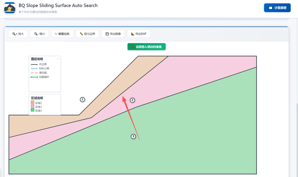The width and height of the screenshot is (298, 177).
Task: Click the triangle-ruler icon in 设置剪入/剪出约束线
Action: 133,47
